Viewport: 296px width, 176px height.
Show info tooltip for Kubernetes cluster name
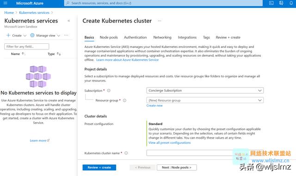tap(126, 153)
